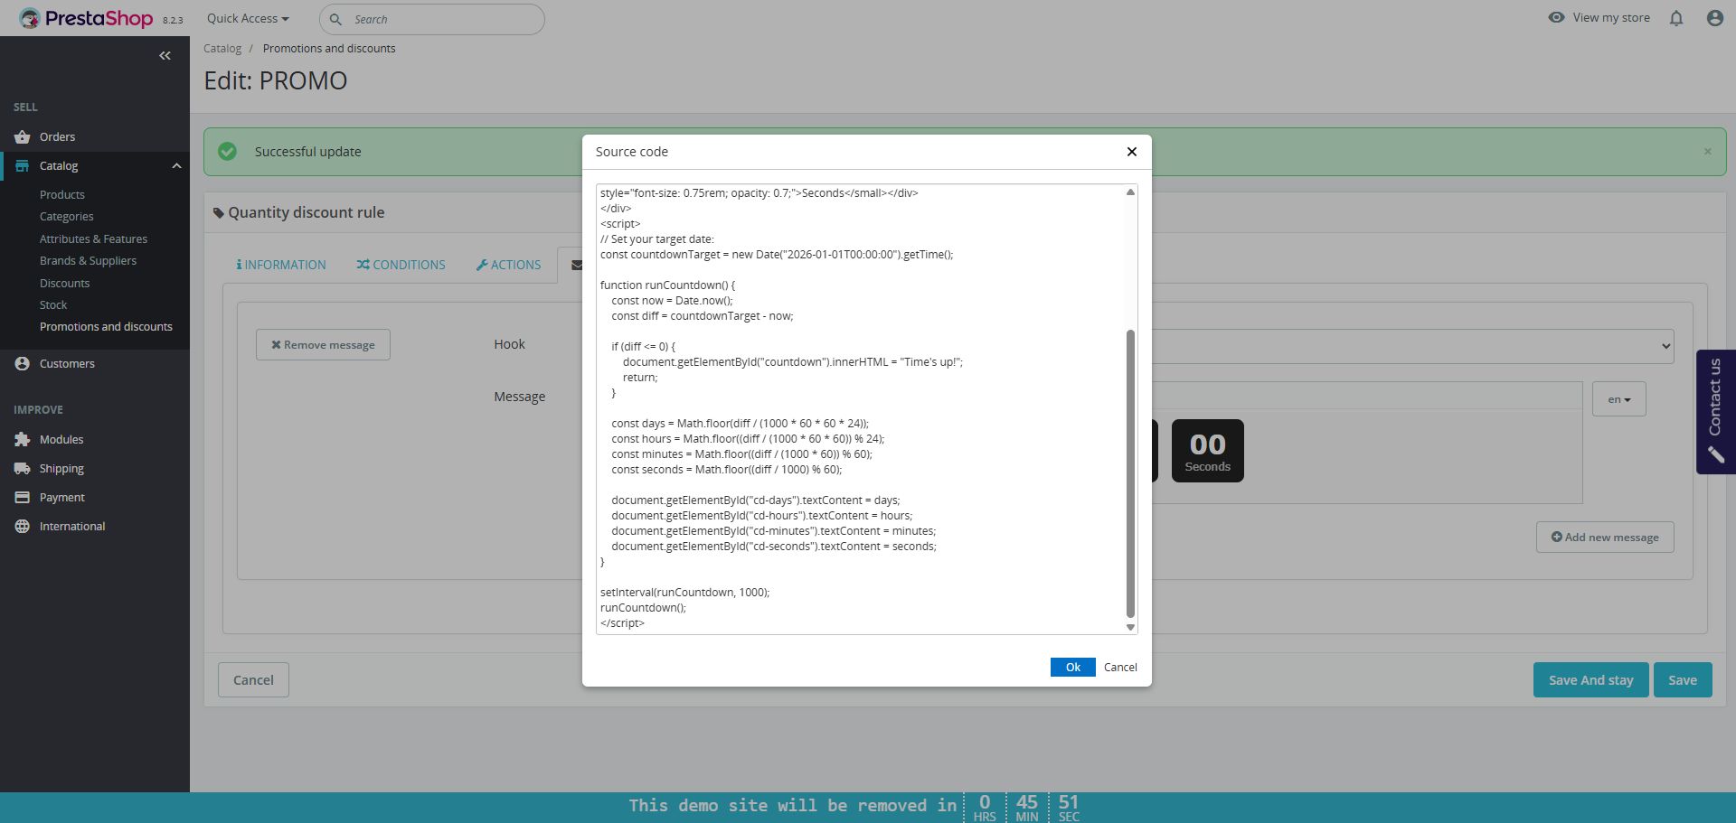Dismiss the Successful update alert

click(x=1708, y=152)
